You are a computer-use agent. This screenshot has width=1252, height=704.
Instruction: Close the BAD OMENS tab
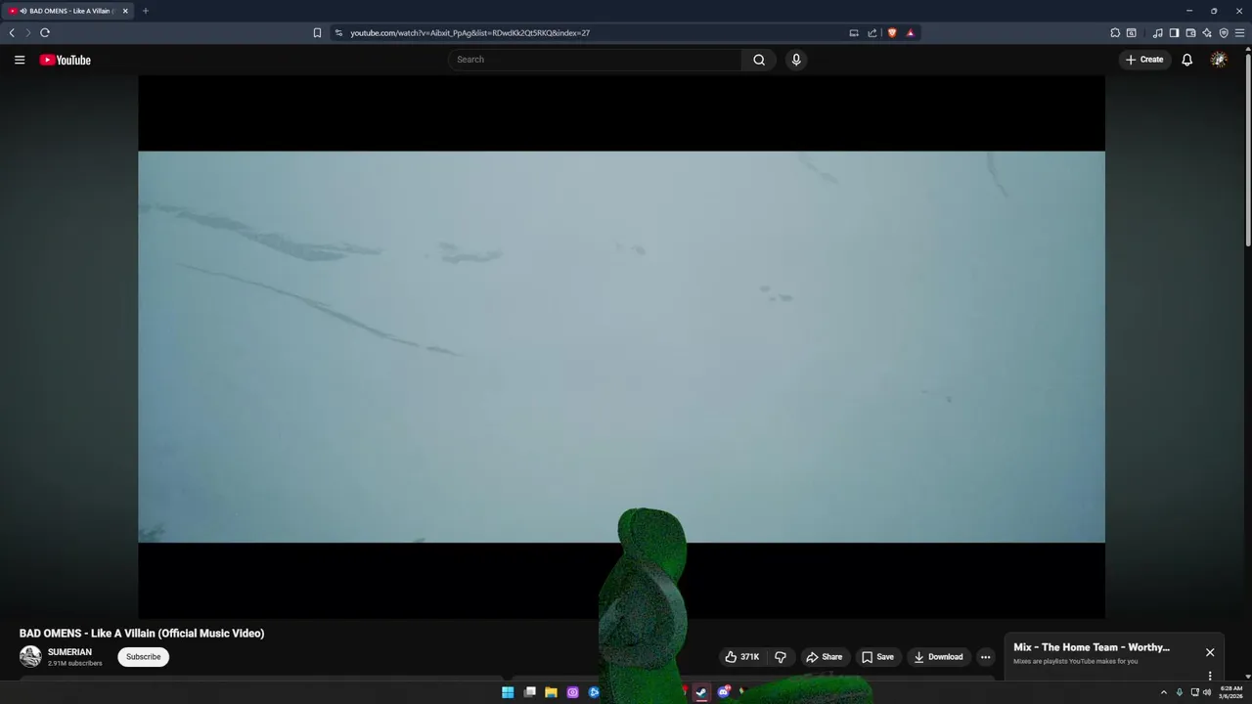pos(125,11)
